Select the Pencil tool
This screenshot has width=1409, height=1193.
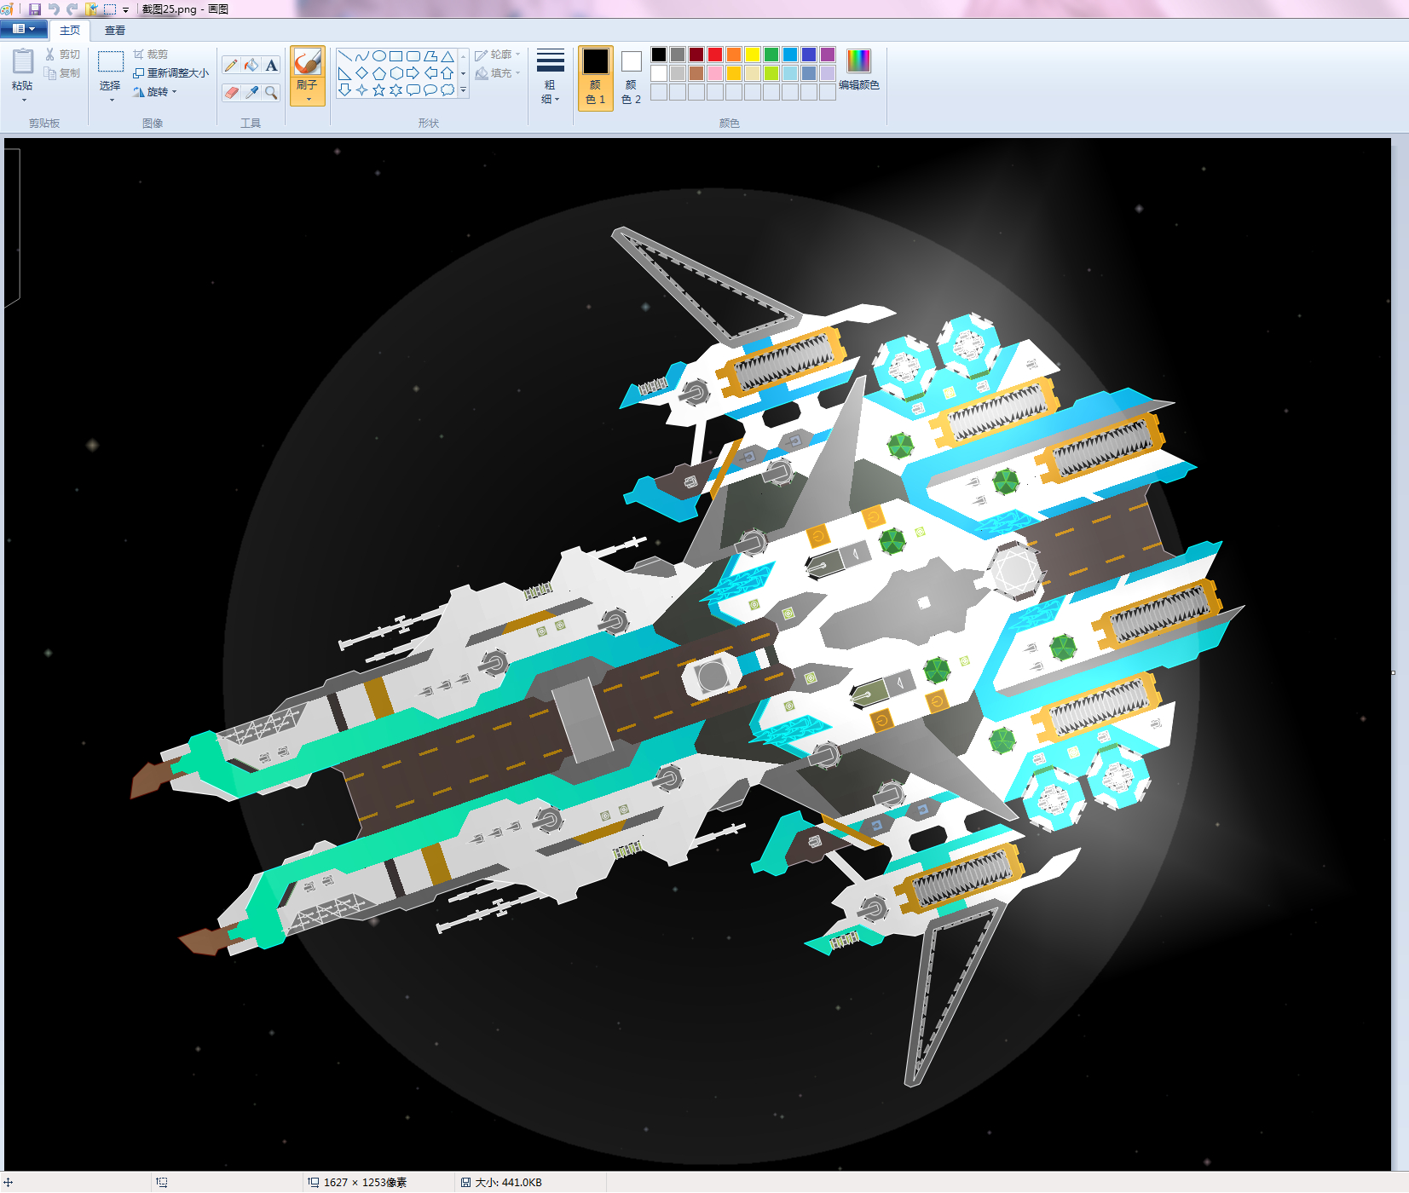coord(231,66)
